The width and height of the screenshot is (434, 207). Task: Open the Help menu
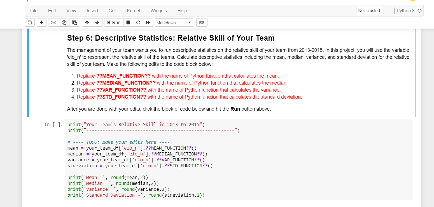tap(182, 11)
